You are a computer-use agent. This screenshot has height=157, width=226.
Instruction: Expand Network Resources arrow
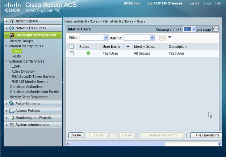[7, 28]
